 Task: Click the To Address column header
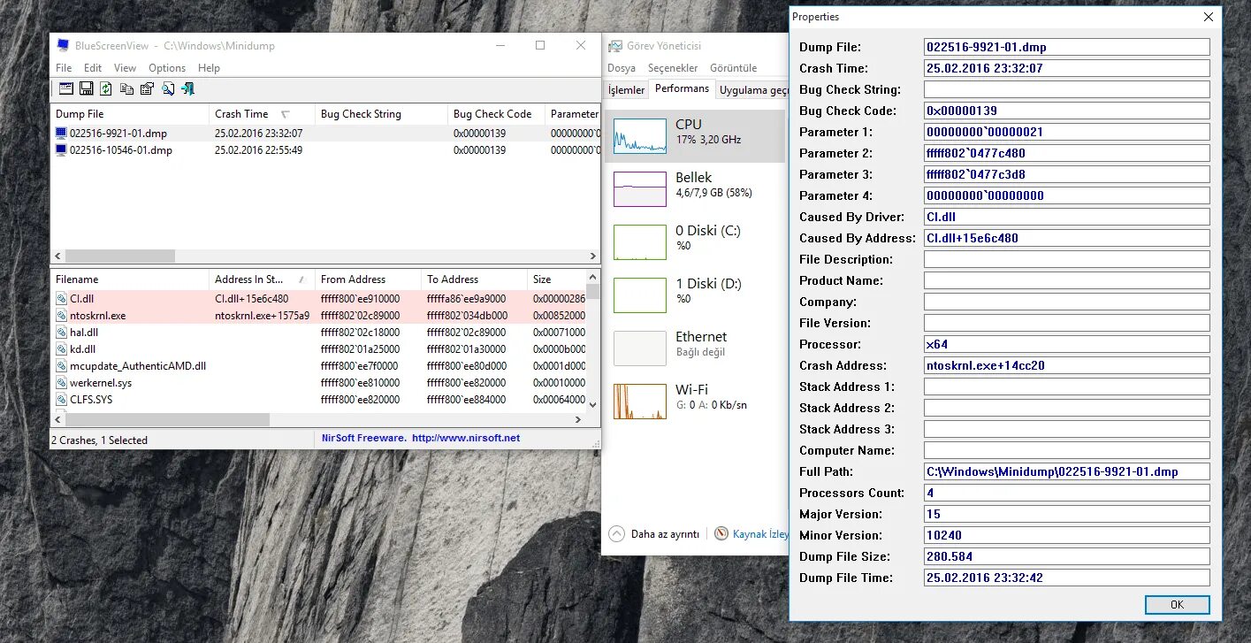click(x=474, y=279)
